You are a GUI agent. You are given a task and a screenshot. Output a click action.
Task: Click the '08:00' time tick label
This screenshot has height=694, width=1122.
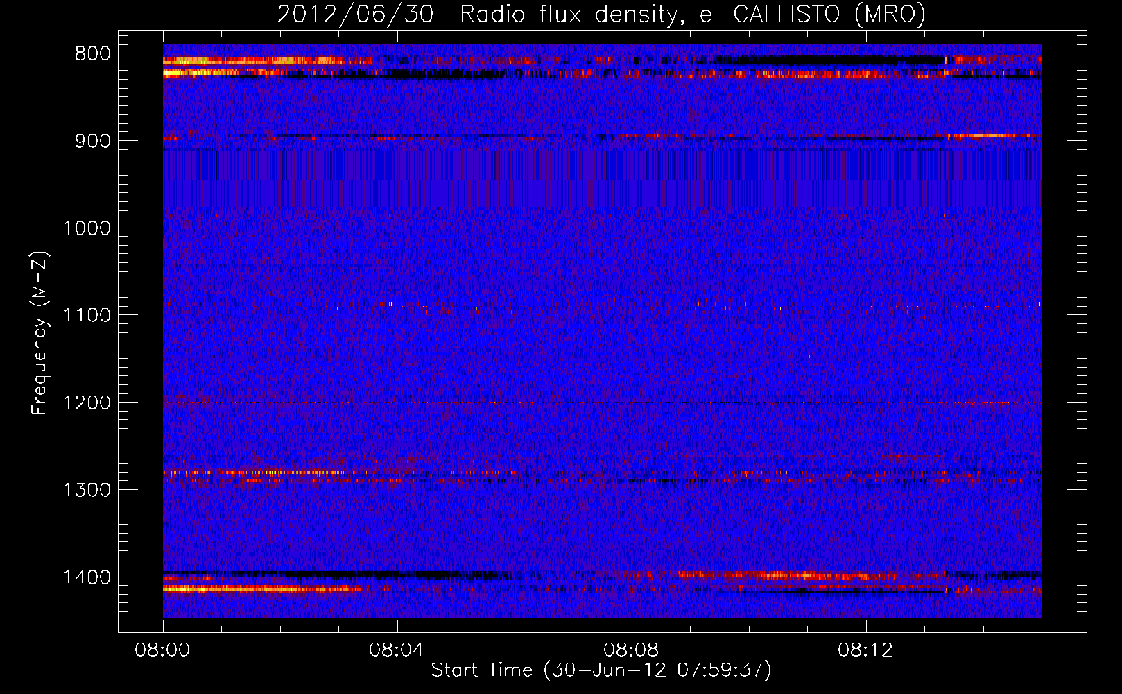point(163,650)
